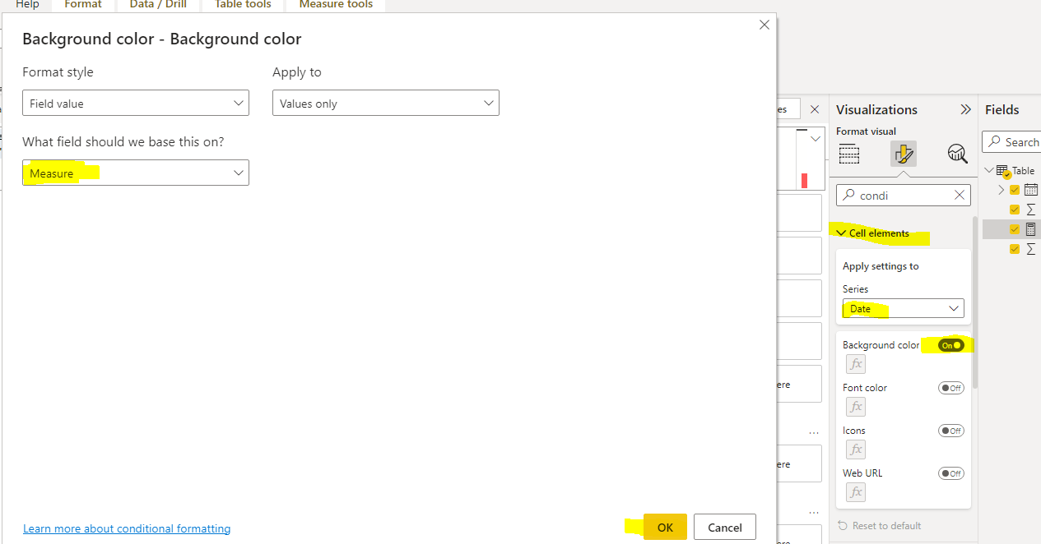Click the magnifier icon in the format search box
This screenshot has height=544, width=1041.
849,195
